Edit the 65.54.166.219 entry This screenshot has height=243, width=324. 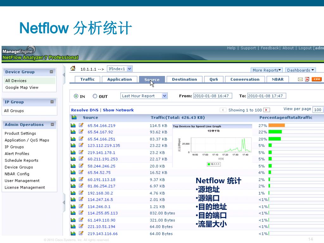tap(81, 125)
